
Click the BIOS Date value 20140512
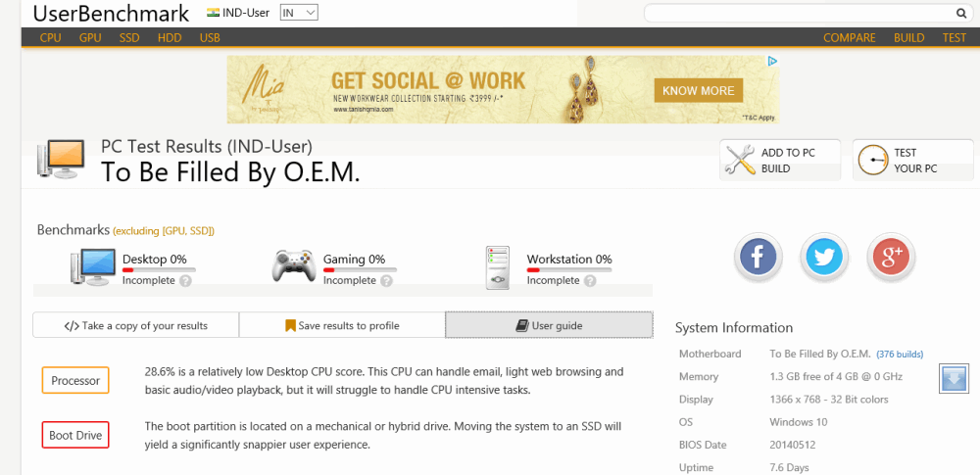pyautogui.click(x=793, y=445)
